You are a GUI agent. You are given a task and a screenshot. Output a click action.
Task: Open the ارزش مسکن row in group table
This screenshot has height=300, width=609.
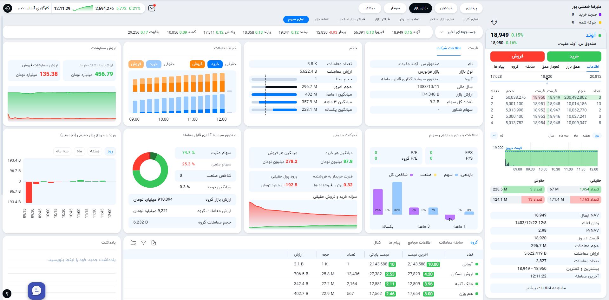(x=303, y=274)
